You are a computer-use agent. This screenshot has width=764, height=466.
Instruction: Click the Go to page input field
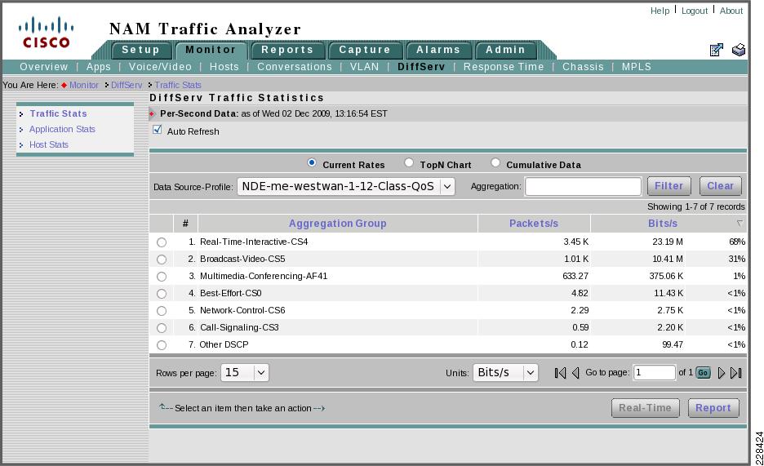[x=655, y=373]
